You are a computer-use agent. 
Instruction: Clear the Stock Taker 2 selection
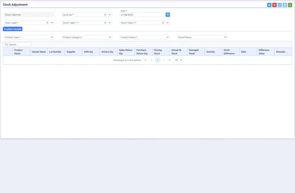point(163,23)
